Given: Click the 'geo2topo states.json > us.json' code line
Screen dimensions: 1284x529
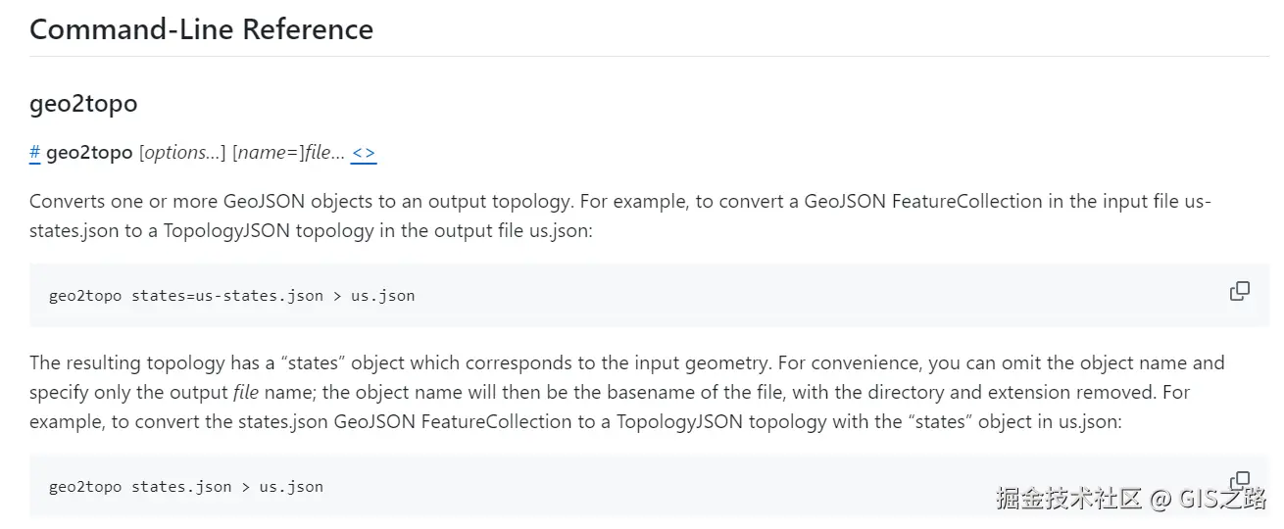Looking at the screenshot, I should coord(185,486).
